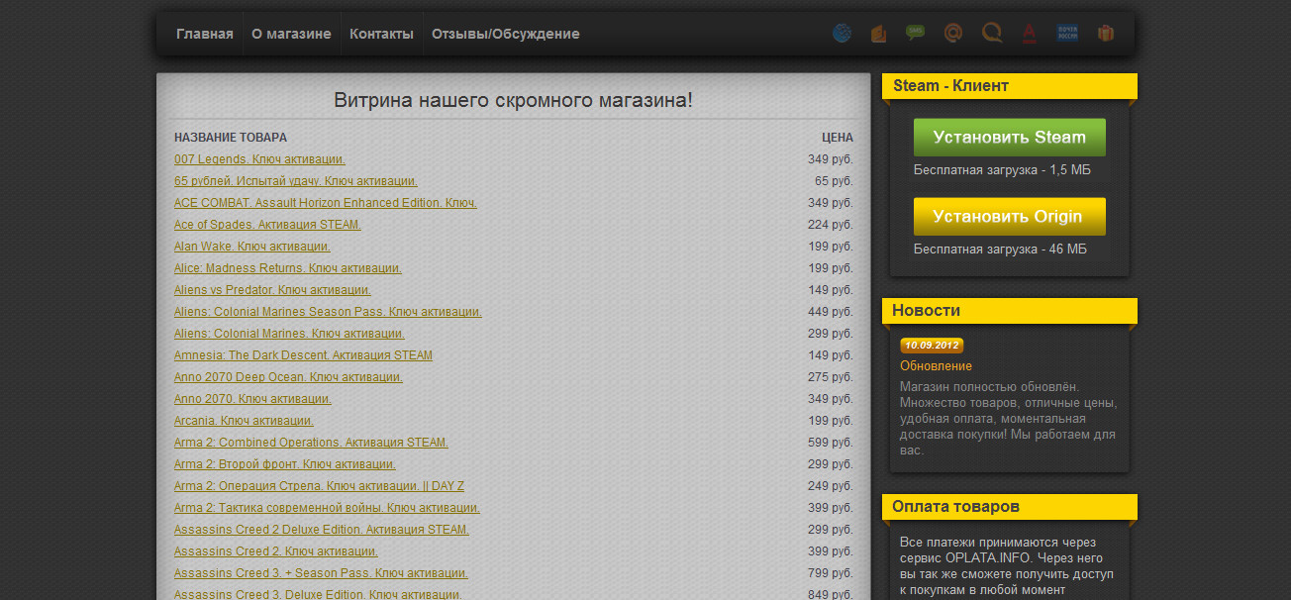
Task: Select the Alan Wake product link
Action: click(252, 247)
